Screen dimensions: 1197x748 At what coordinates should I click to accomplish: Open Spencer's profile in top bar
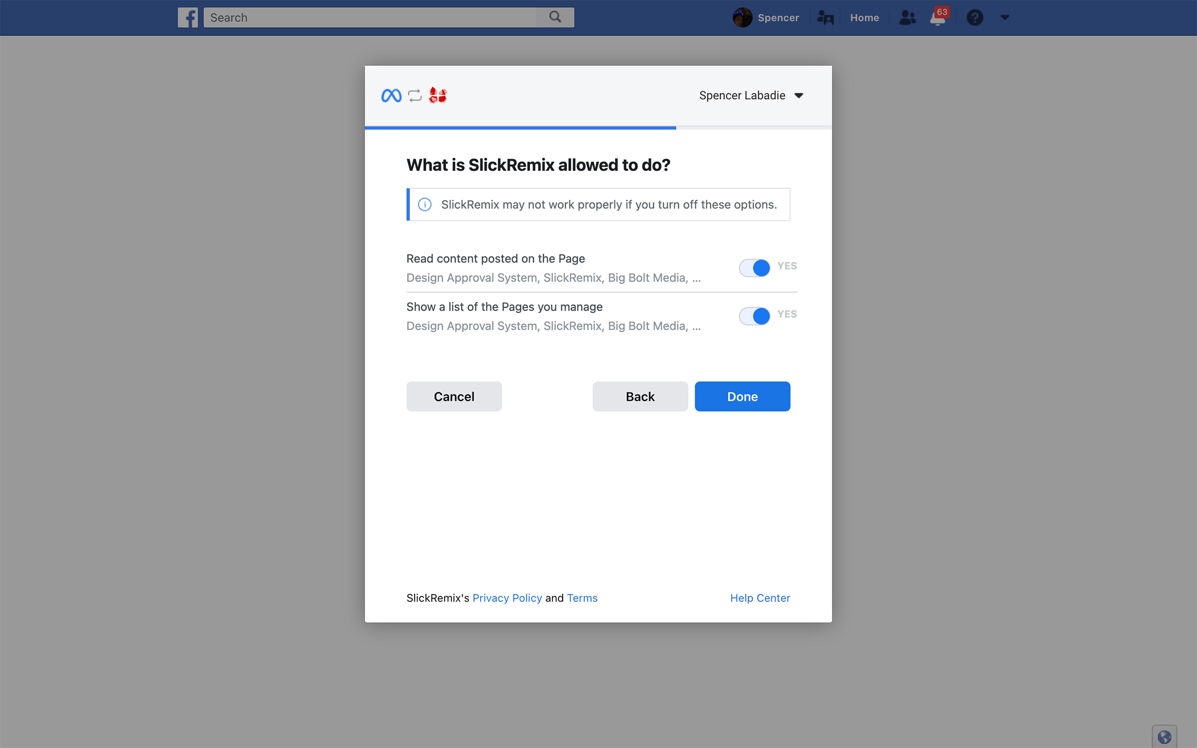(766, 18)
